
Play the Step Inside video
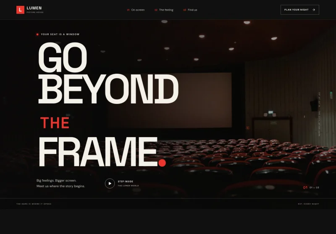pyautogui.click(x=110, y=183)
